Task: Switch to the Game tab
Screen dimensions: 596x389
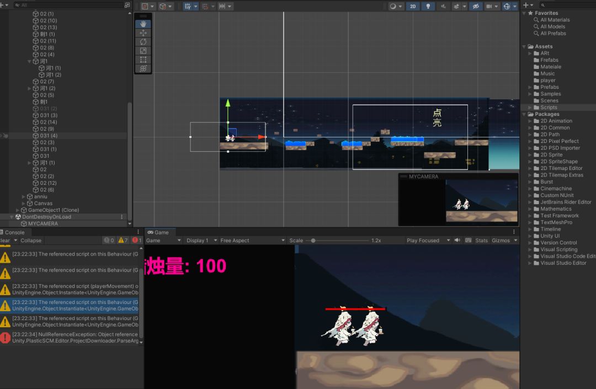Action: 158,232
